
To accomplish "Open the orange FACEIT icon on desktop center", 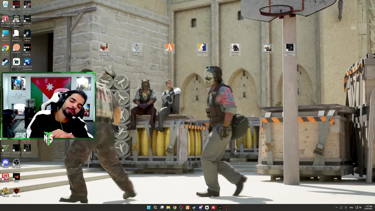I will [169, 48].
